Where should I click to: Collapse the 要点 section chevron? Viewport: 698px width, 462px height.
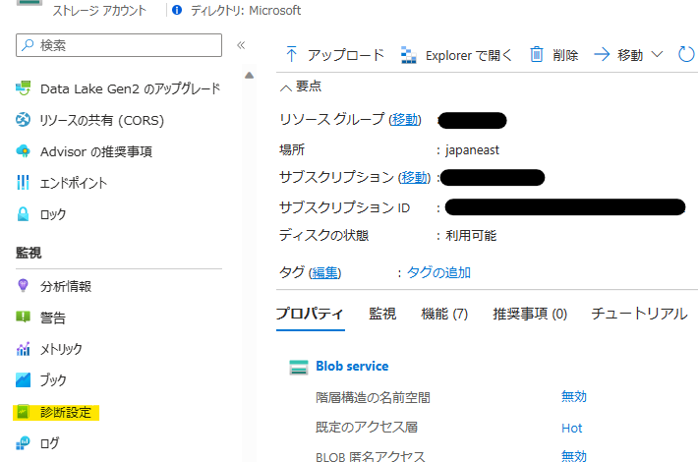pyautogui.click(x=286, y=87)
